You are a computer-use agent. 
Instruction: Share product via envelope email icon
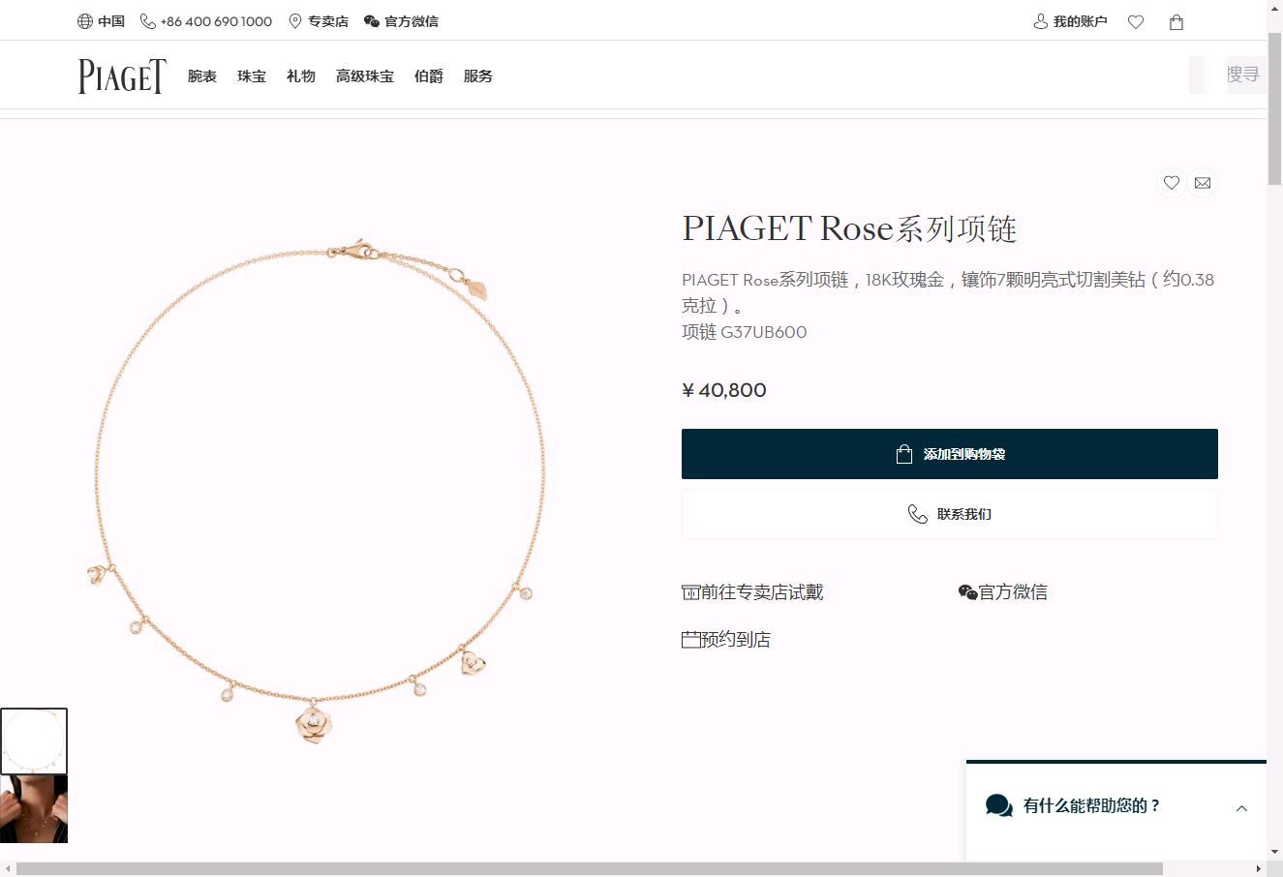[1203, 183]
